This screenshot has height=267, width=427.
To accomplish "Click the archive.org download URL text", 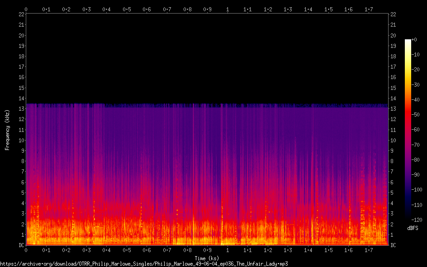I will click(x=144, y=264).
